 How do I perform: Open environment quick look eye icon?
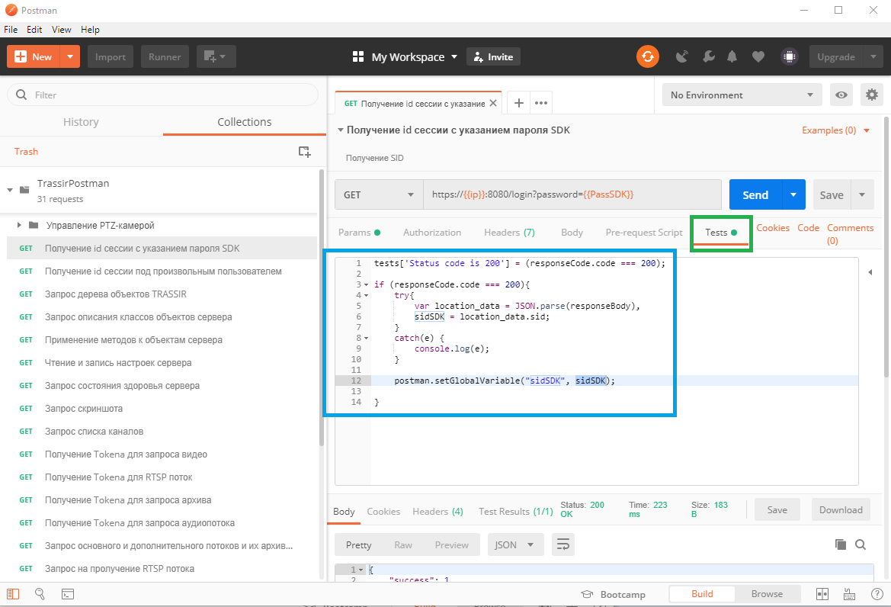[x=841, y=95]
